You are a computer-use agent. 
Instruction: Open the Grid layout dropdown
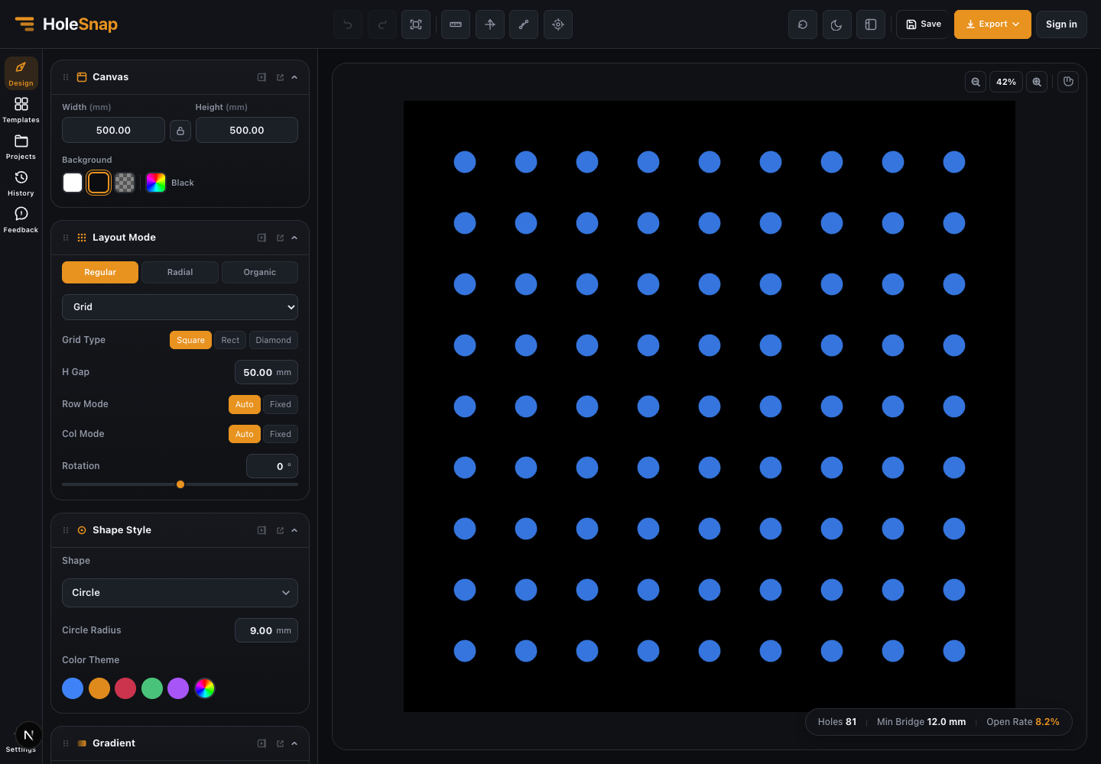point(180,307)
